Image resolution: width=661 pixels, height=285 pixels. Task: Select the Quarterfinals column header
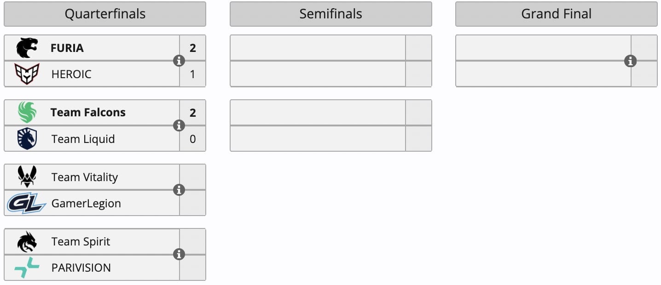(105, 14)
